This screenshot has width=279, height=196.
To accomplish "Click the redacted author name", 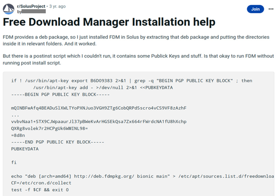I will click(33, 12).
